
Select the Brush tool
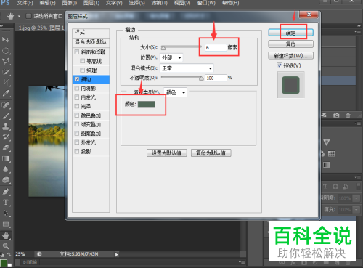[6, 115]
